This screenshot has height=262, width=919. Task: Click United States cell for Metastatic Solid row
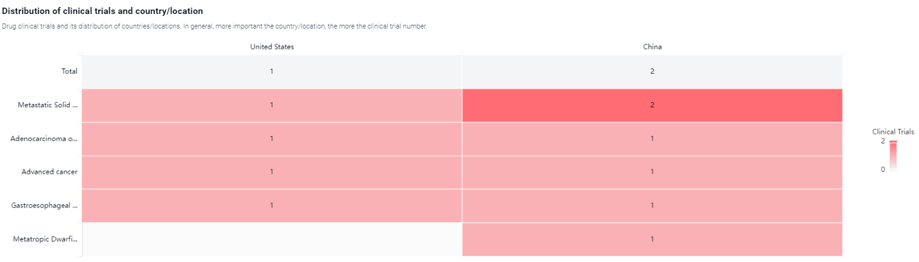pyautogui.click(x=272, y=105)
